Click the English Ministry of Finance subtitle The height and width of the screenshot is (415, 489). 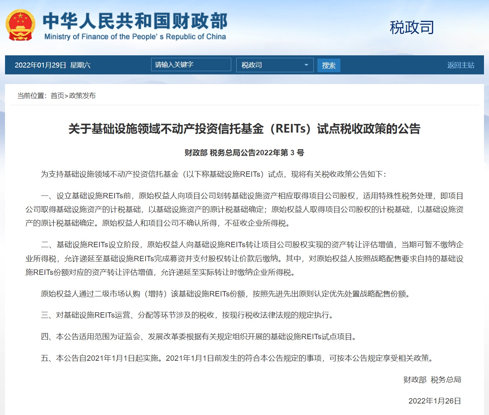(135, 37)
